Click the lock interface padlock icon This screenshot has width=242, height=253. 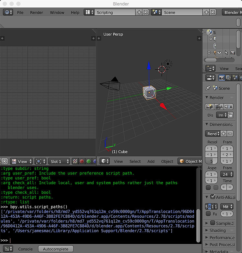click(x=230, y=115)
